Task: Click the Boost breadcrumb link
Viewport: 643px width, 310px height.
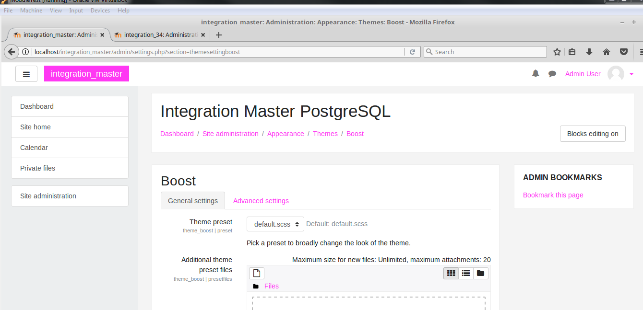Action: click(x=355, y=134)
